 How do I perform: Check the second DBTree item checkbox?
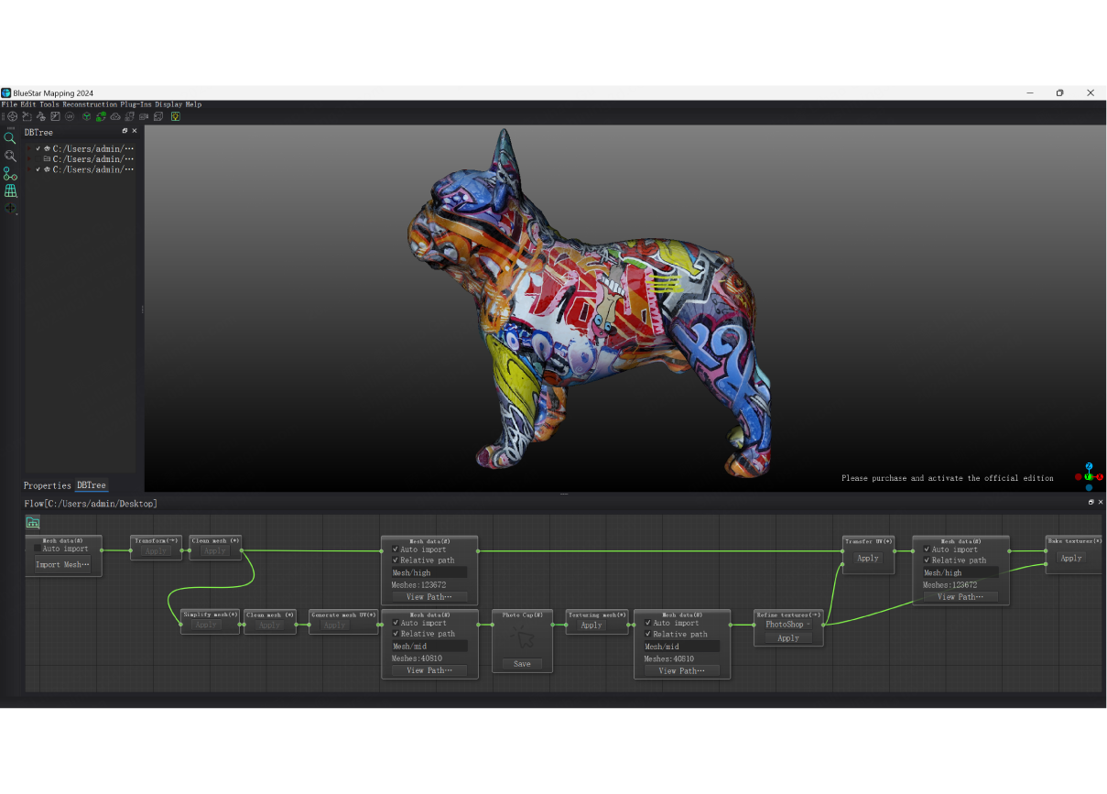tap(38, 158)
